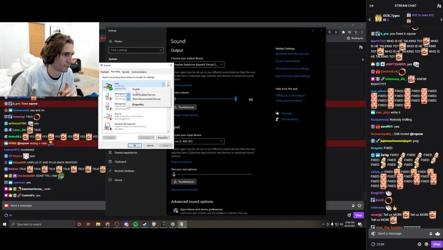Show next gift leaderboard entry

tap(441, 19)
